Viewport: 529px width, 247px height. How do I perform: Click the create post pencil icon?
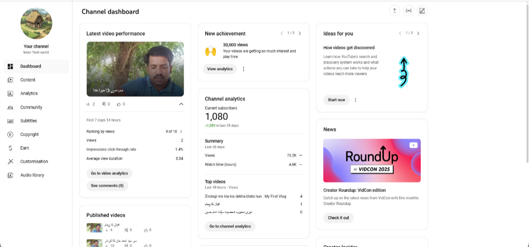(422, 11)
